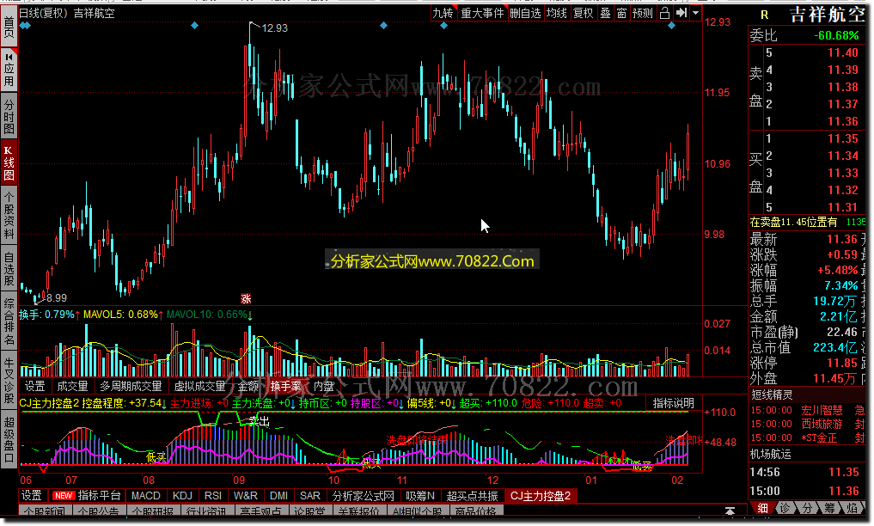Click sell level 5 price 11.40
Screen dimensions: 874x526
click(843, 53)
